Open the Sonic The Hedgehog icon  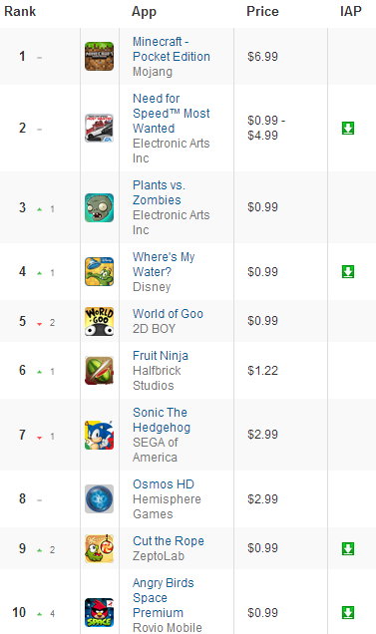(99, 435)
